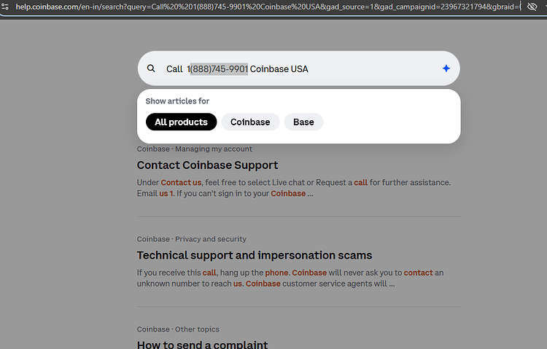The height and width of the screenshot is (349, 547).
Task: Click the magnifier search icon
Action: pyautogui.click(x=151, y=68)
